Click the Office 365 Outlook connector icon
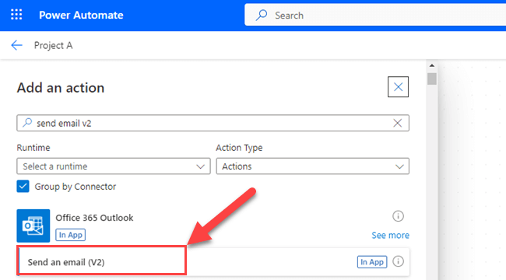Viewport: 506px width, 280px height. tap(33, 226)
